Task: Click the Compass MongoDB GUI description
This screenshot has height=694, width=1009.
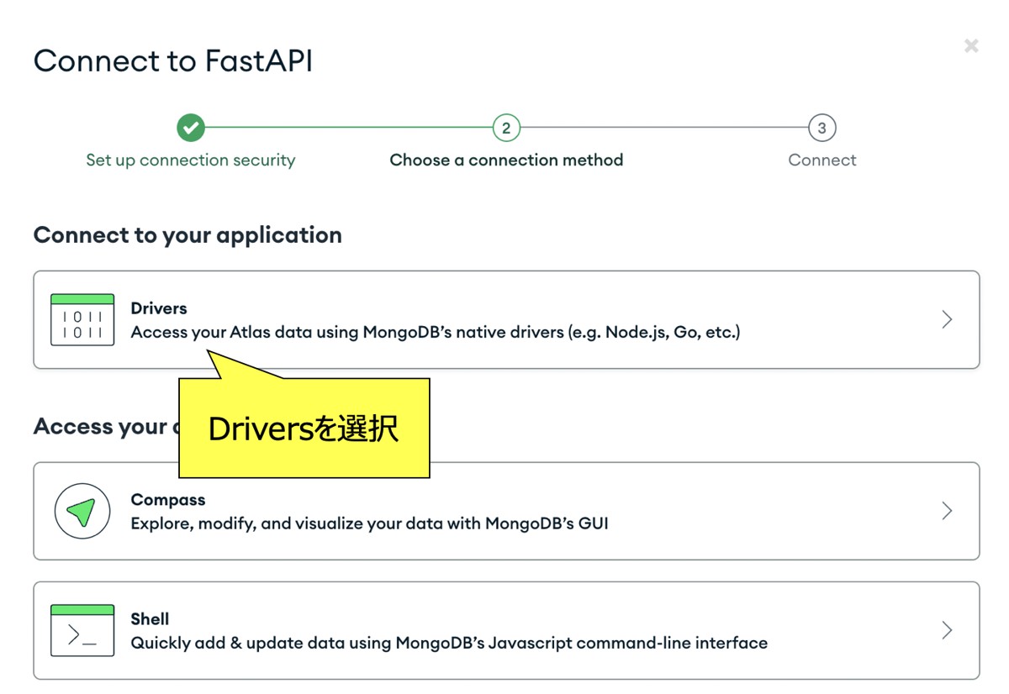Action: point(369,524)
